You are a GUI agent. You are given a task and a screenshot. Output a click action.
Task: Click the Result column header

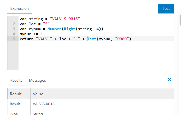16,94
